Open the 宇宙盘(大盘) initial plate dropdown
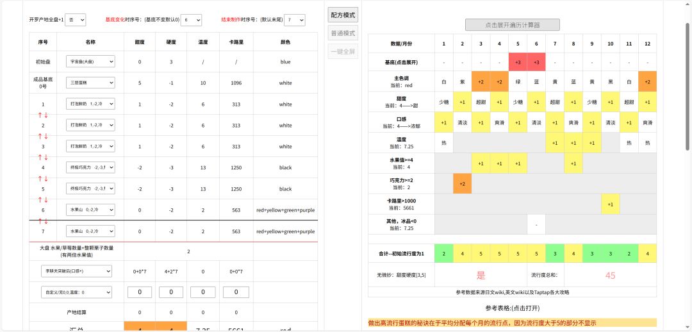 pyautogui.click(x=90, y=62)
